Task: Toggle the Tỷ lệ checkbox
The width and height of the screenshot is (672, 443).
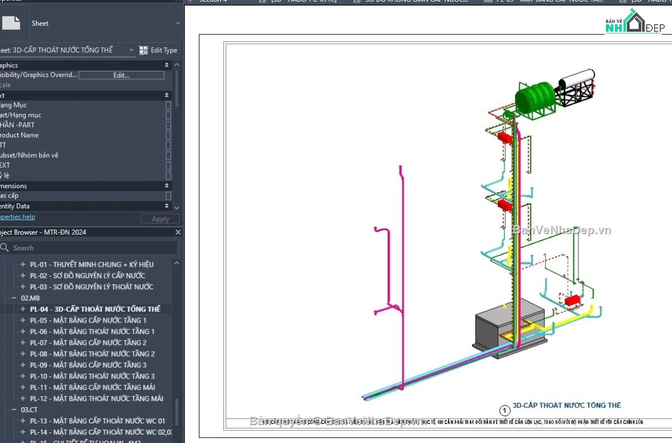Action: tap(168, 175)
